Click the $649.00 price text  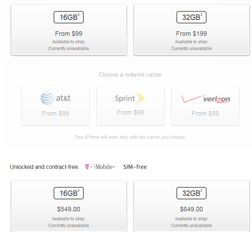191,209
